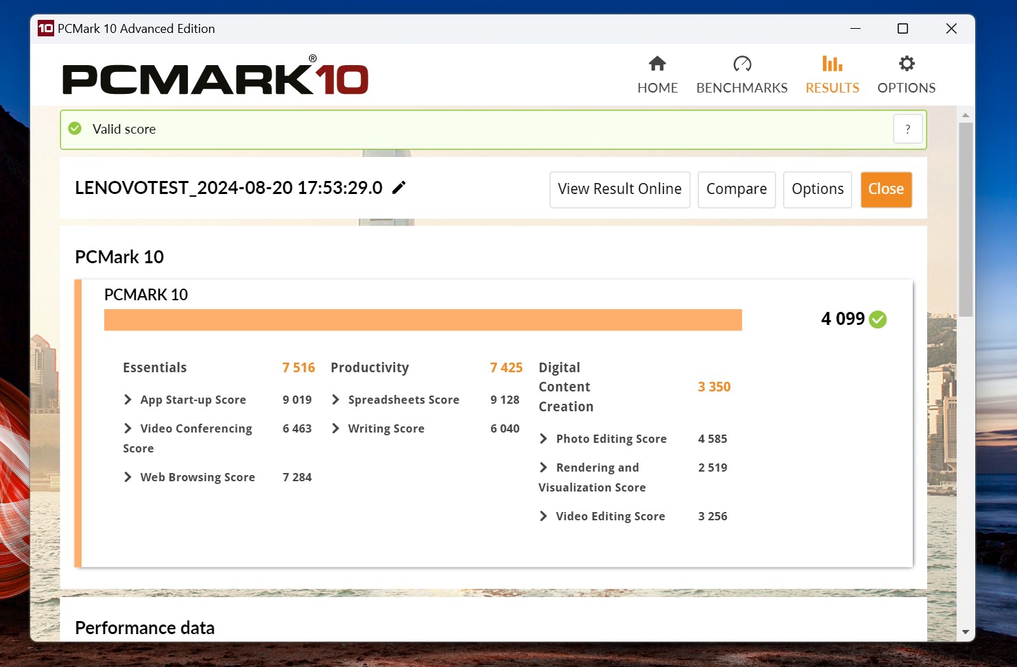Screen dimensions: 1017x667
Task: Expand the Video Conferencing Score details
Action: tap(128, 428)
